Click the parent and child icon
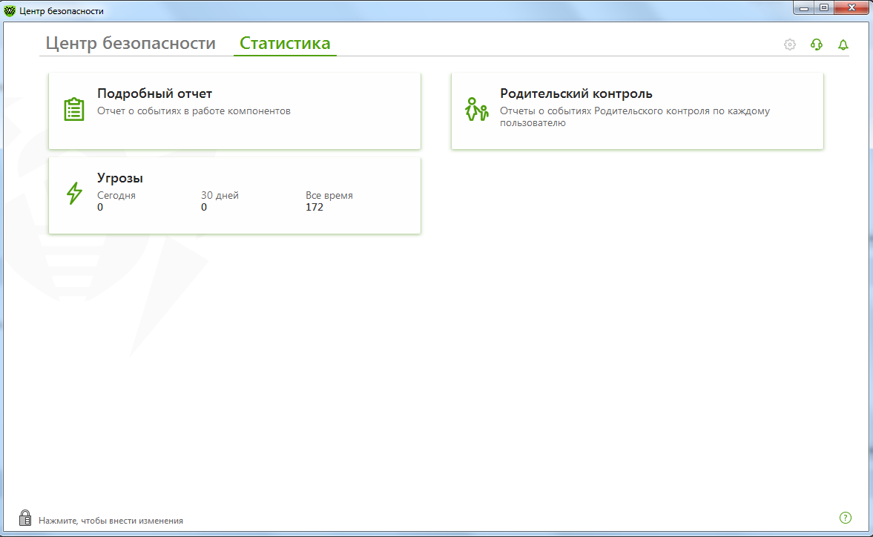The height and width of the screenshot is (537, 873). click(477, 109)
